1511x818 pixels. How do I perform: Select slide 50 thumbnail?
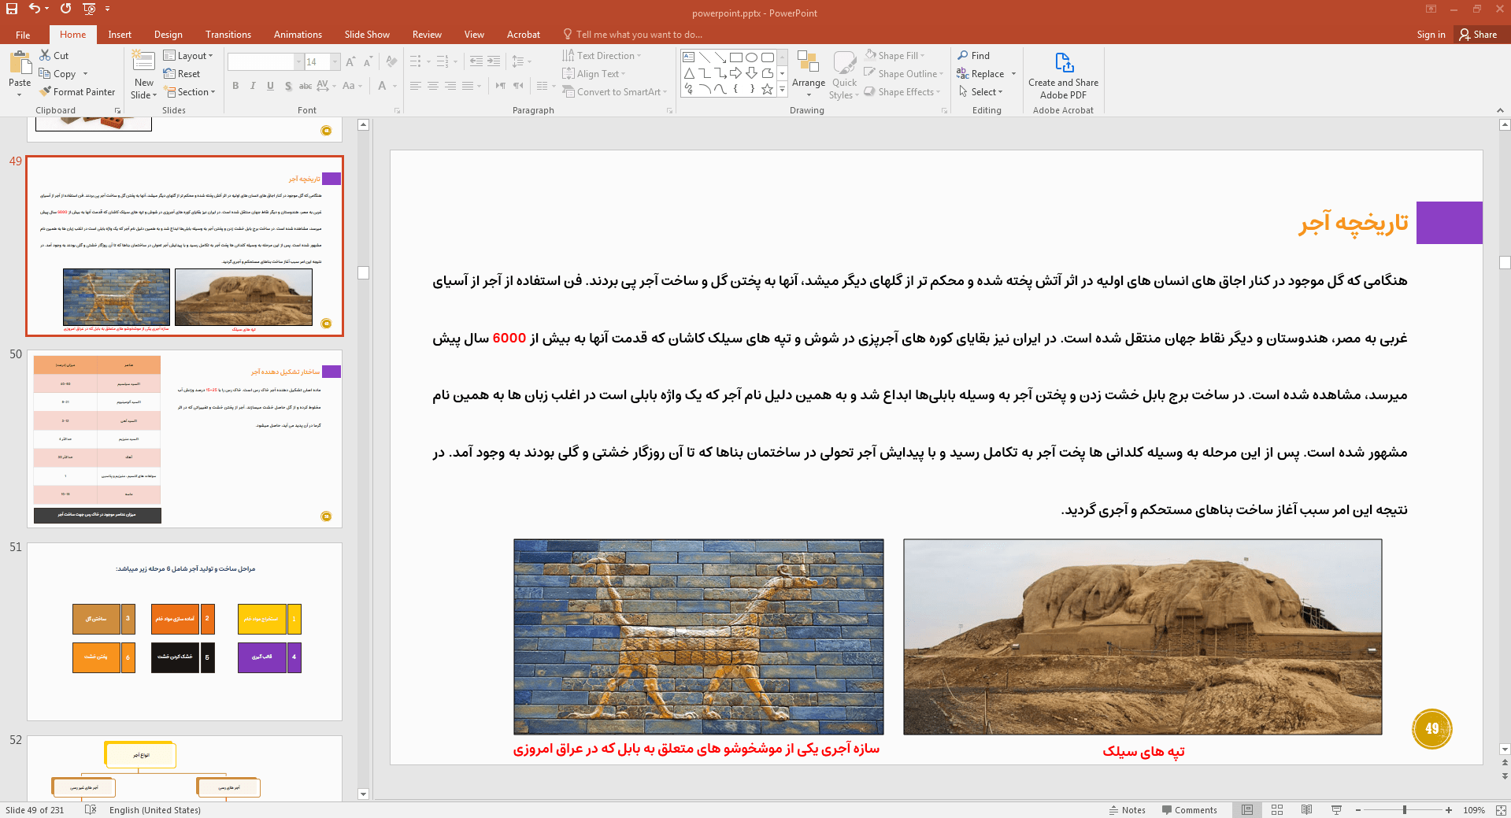(x=185, y=439)
